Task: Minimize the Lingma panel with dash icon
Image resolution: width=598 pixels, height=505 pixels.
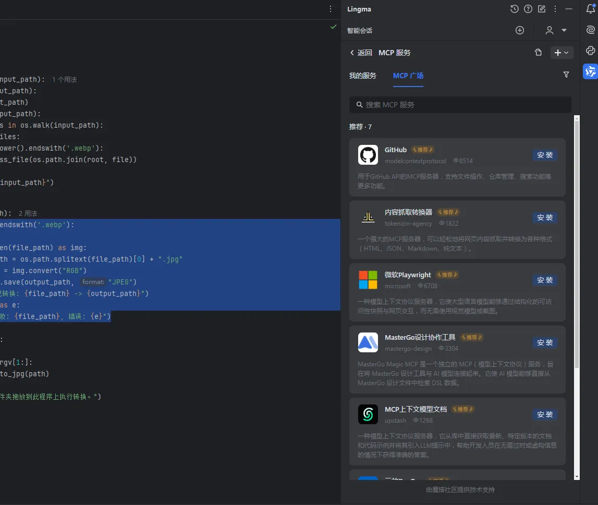Action: [569, 9]
